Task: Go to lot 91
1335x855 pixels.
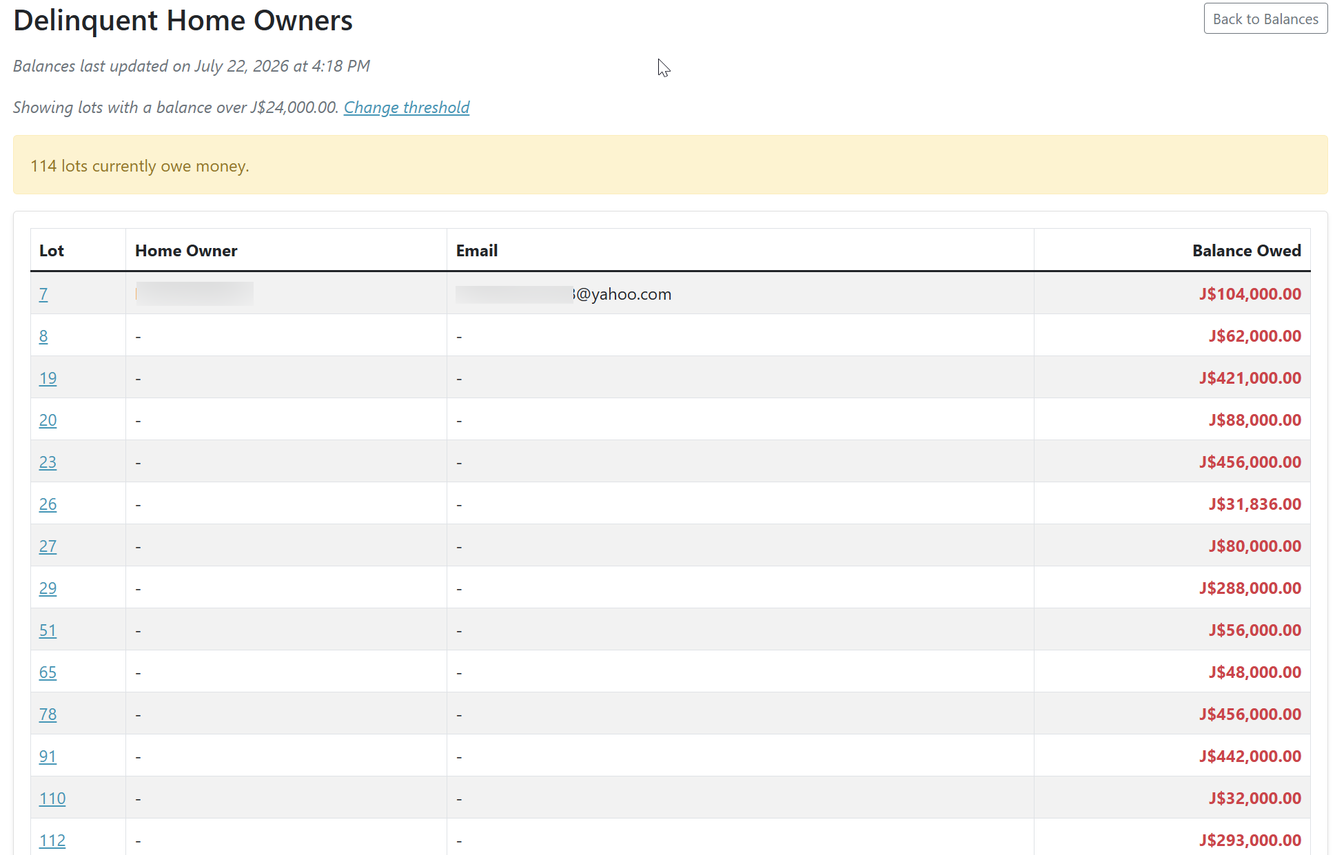Action: [x=48, y=756]
